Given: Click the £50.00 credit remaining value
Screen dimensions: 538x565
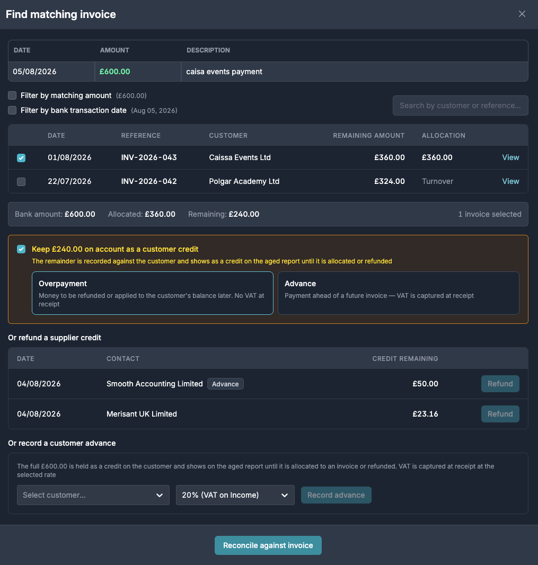Looking at the screenshot, I should point(425,384).
